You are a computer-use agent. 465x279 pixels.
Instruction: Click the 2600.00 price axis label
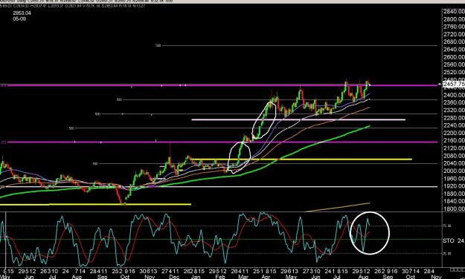click(454, 57)
